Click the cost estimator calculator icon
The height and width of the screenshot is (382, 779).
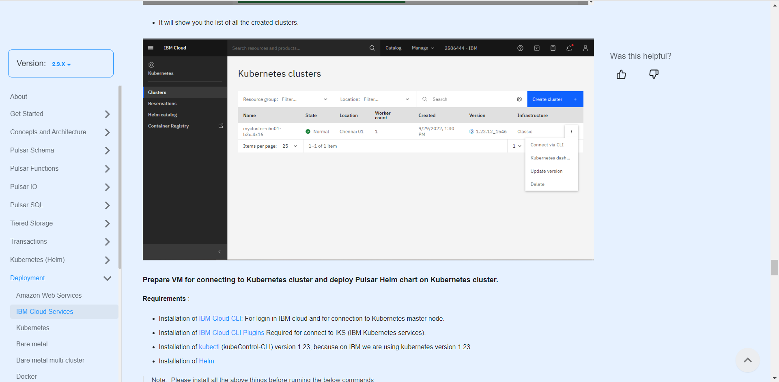[553, 48]
